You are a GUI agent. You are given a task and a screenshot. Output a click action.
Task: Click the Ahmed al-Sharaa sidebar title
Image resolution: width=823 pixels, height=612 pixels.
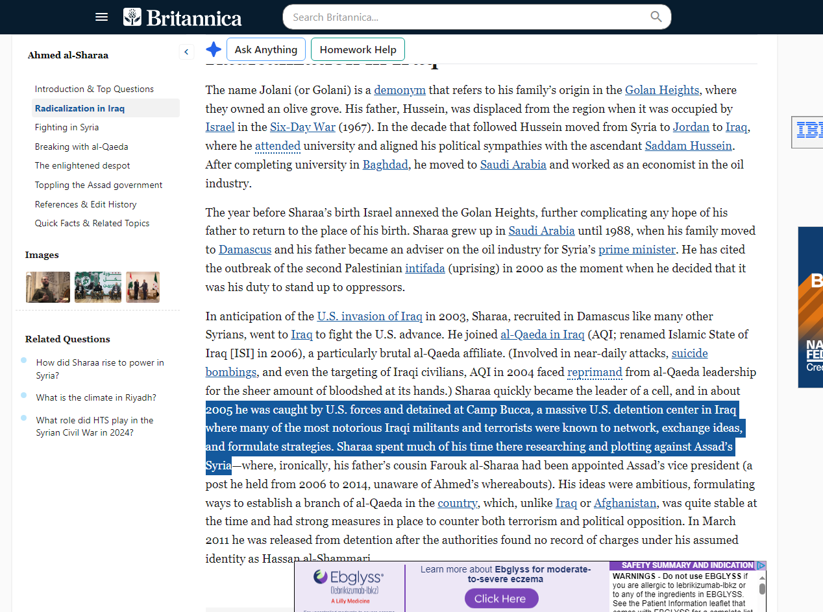(x=68, y=56)
